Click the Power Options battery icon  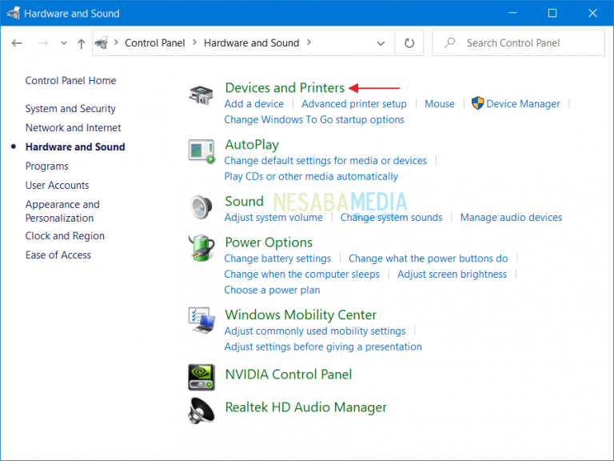(201, 248)
